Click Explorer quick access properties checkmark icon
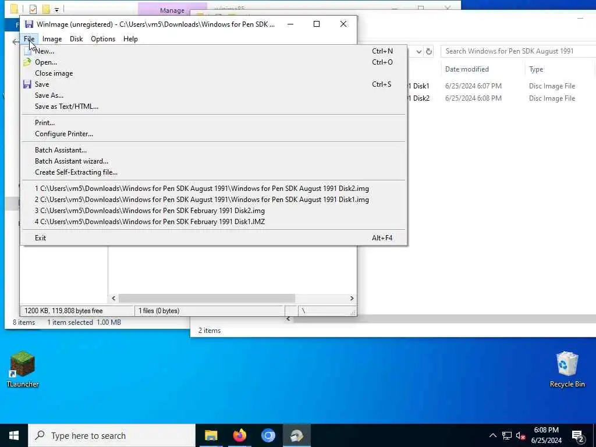596x447 pixels. [33, 9]
